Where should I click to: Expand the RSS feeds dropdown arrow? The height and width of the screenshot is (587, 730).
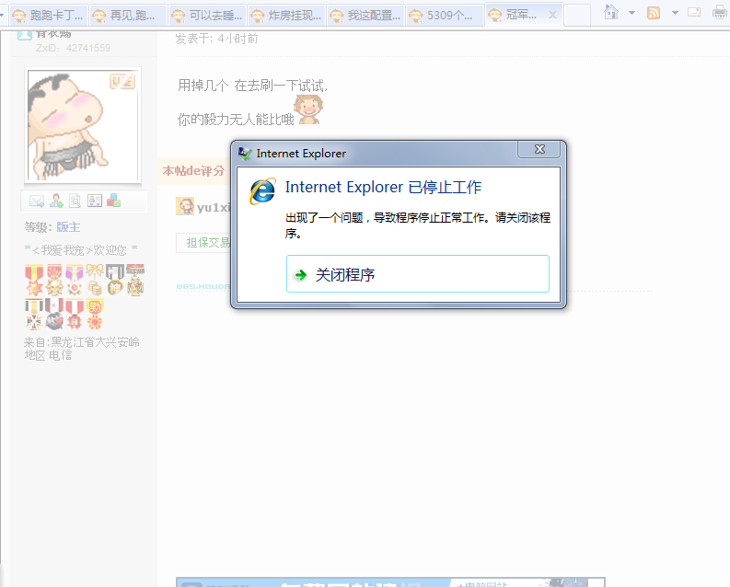[x=675, y=13]
